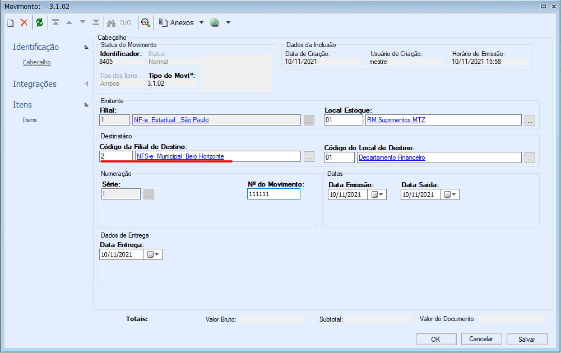Expand the Integrações section arrow
The image size is (561, 353).
tap(86, 83)
